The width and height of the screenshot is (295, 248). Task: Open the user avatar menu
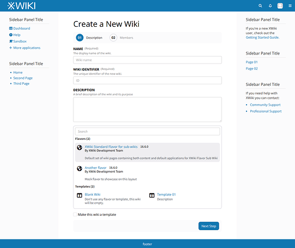(280, 5)
